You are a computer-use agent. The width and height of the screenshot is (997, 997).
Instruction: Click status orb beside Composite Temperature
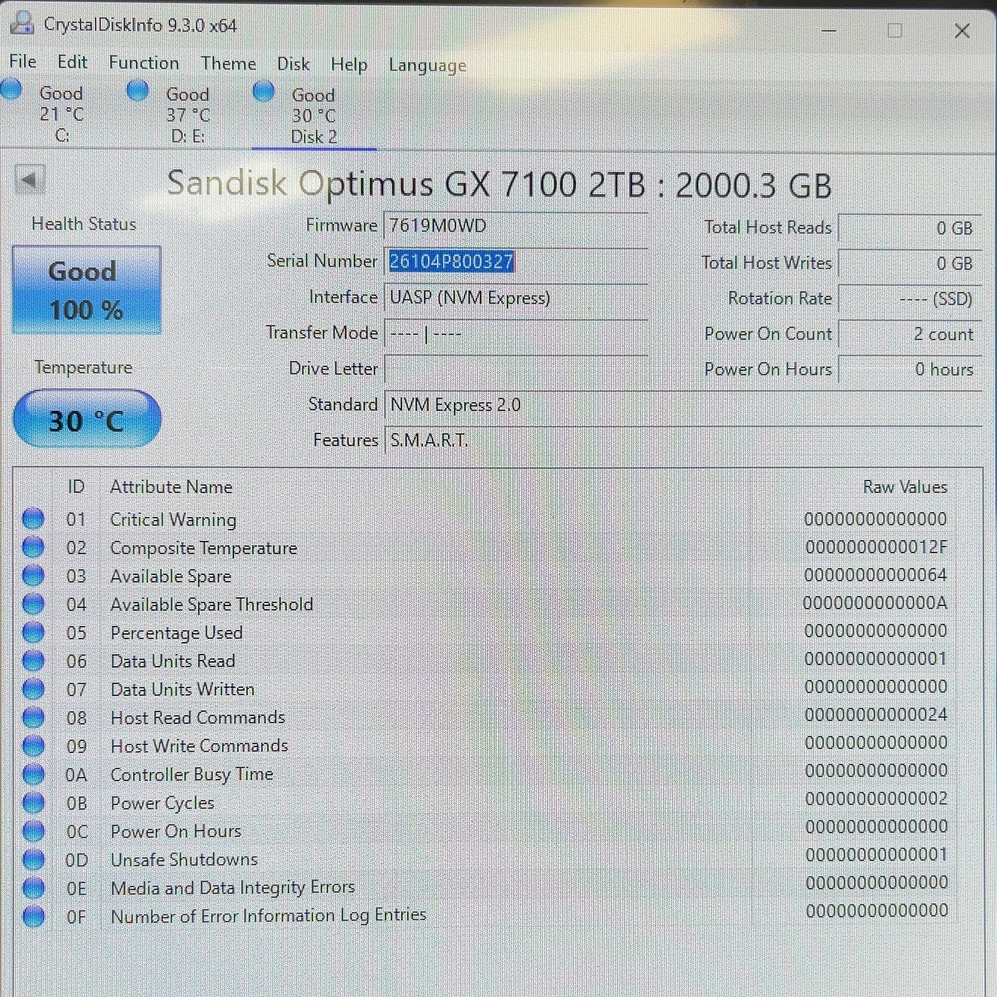(33, 546)
